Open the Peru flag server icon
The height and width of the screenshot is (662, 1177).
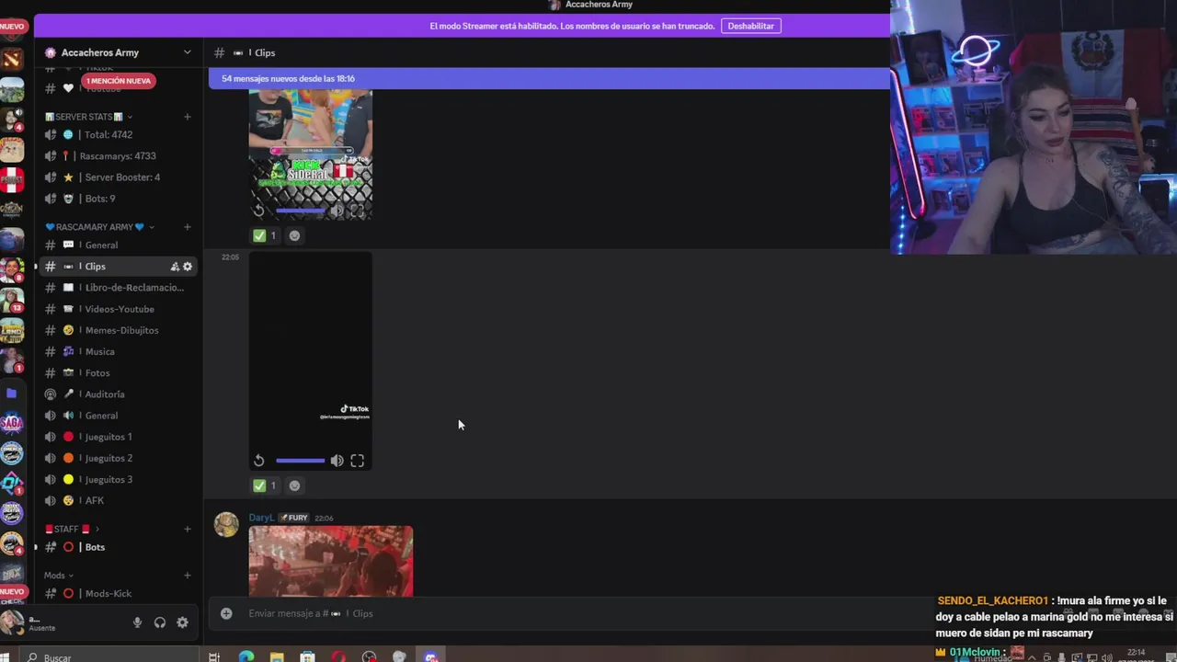tap(12, 178)
